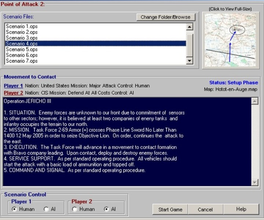Open the Player 1 link

click(14, 86)
